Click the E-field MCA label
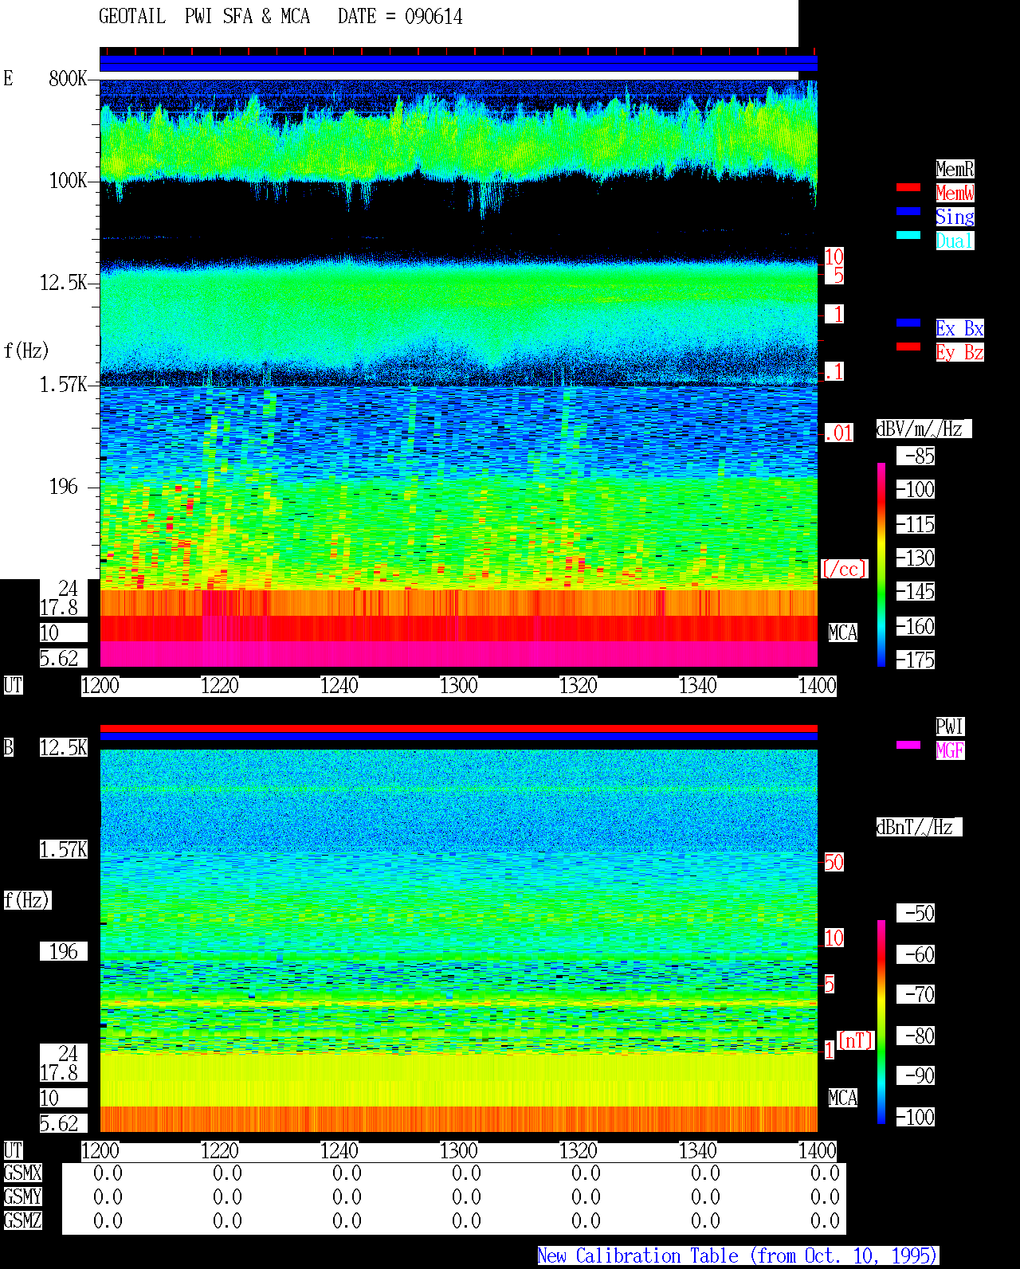 842,633
